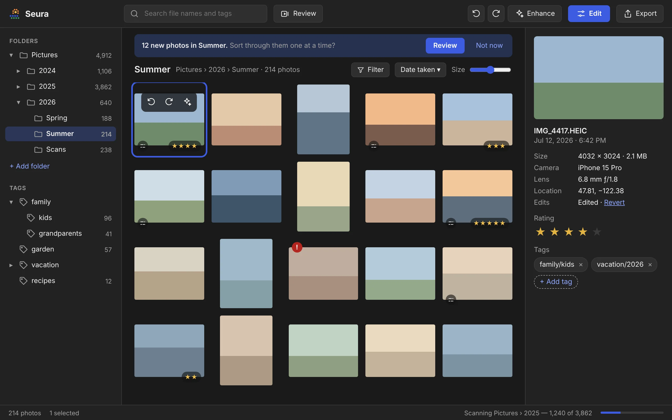Expand the vacation tag group
The image size is (672, 420).
[x=11, y=265]
